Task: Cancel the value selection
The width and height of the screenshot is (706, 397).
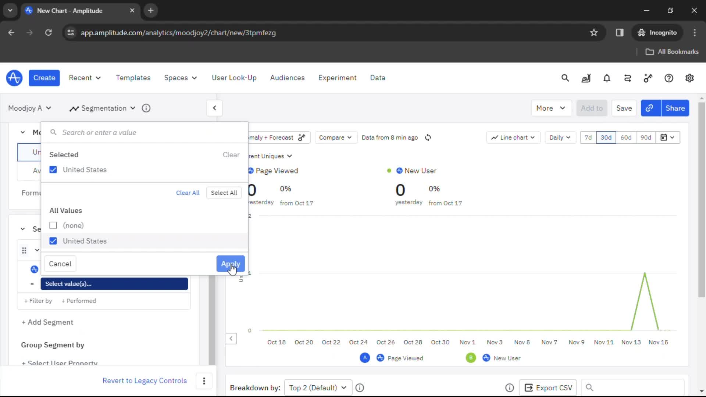Action: coord(60,264)
